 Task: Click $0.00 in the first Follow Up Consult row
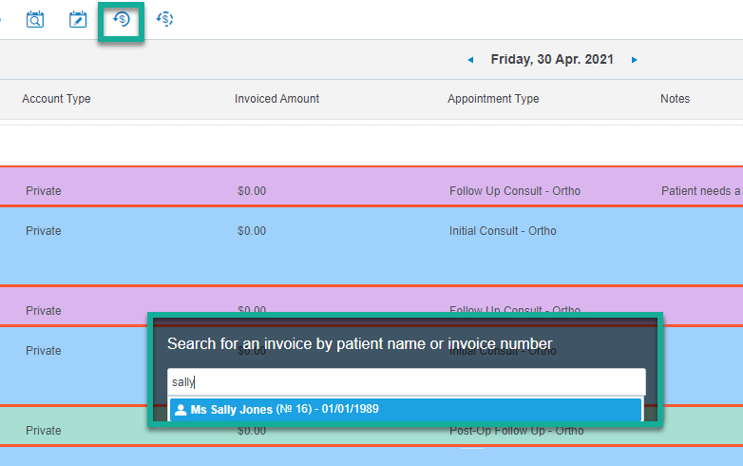point(252,191)
